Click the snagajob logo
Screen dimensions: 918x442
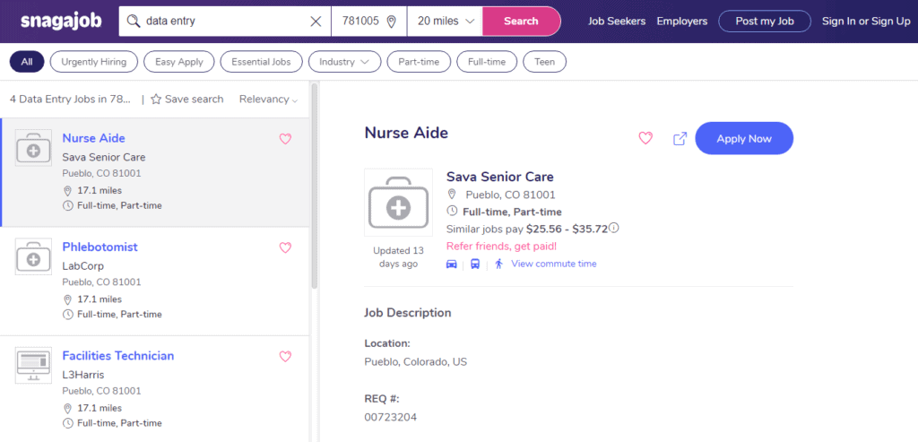click(x=61, y=22)
